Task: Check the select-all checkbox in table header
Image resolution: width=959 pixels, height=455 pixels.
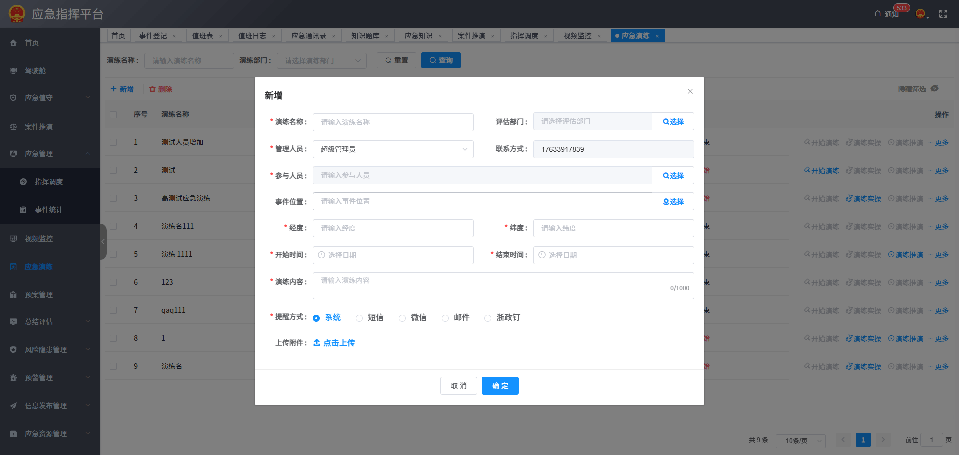Action: point(113,114)
